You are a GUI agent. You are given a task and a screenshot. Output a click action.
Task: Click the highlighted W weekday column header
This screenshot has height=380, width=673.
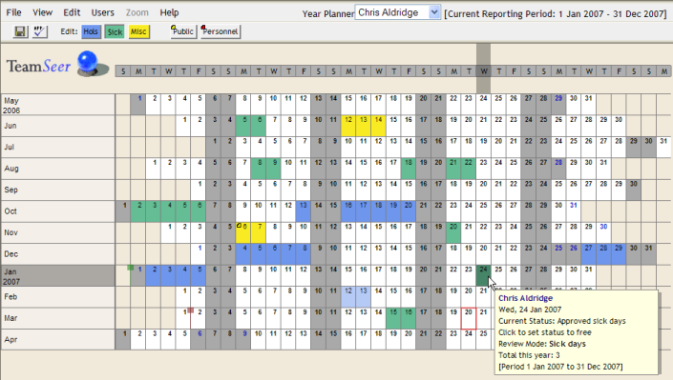(x=483, y=71)
